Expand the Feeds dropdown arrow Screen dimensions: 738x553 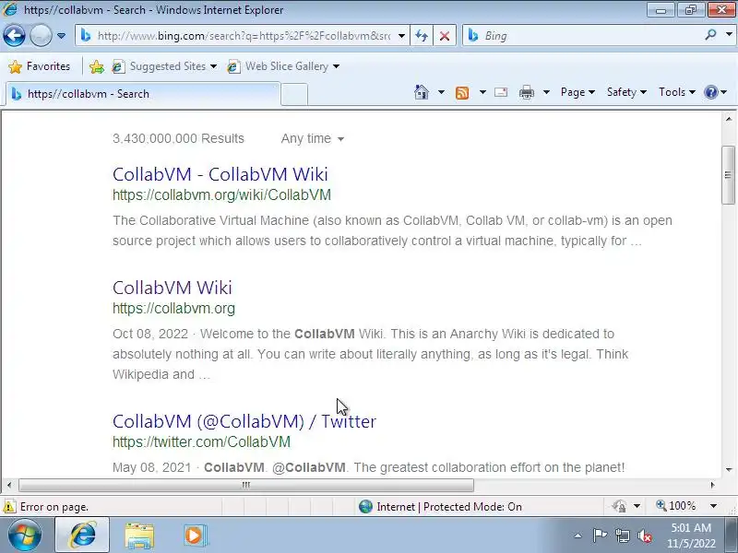482,92
